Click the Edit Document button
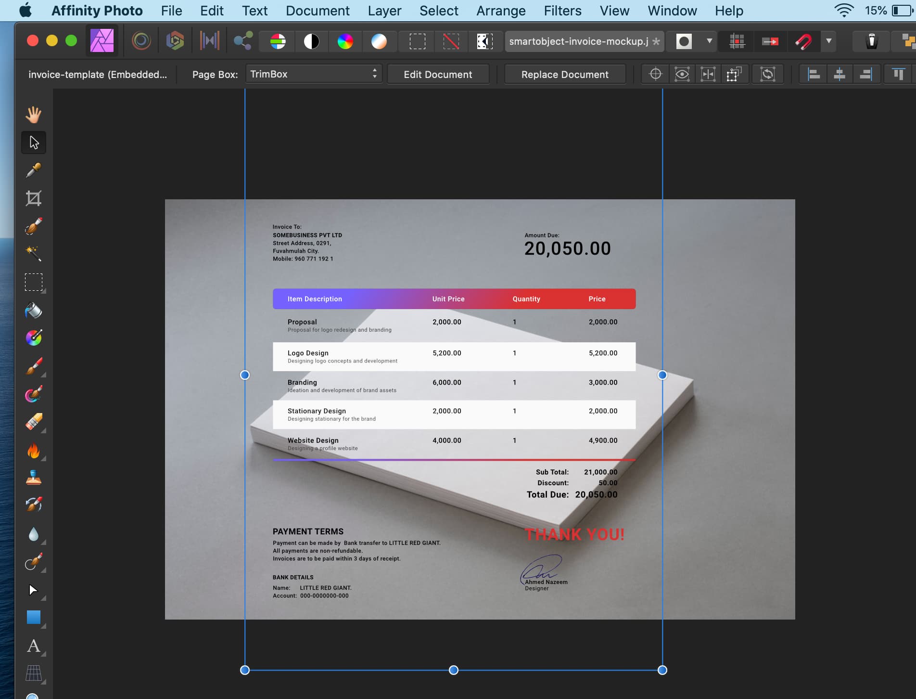The height and width of the screenshot is (699, 916). tap(437, 75)
